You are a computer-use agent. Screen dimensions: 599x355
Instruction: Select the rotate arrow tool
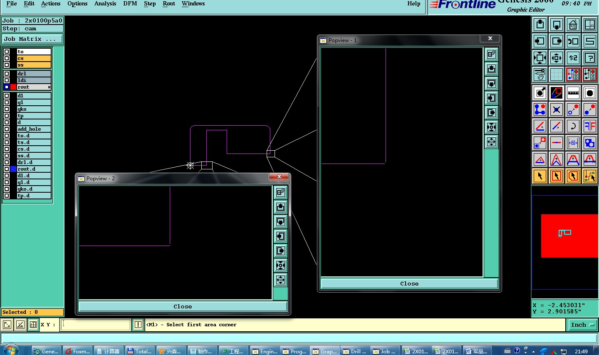click(x=573, y=126)
